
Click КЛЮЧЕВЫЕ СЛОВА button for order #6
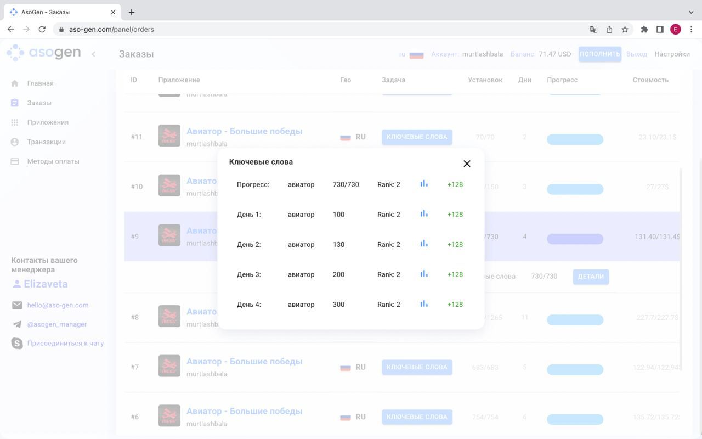click(417, 417)
